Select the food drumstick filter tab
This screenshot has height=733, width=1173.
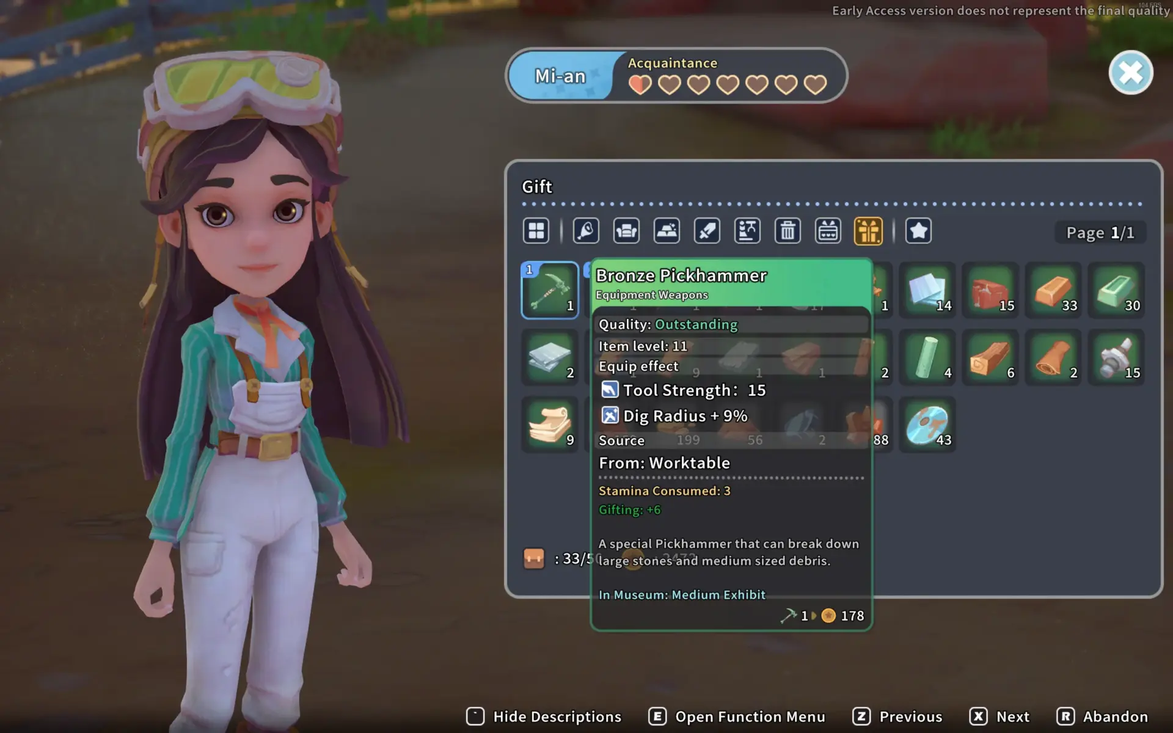(586, 231)
